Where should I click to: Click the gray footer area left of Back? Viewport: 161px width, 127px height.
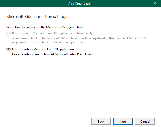46,121
